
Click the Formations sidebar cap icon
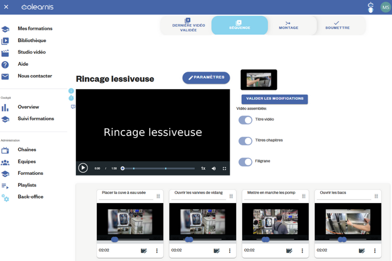(x=5, y=174)
